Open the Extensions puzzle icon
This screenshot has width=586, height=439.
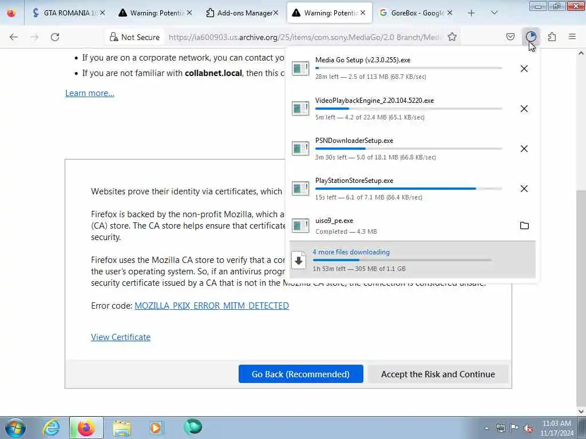[x=552, y=37]
